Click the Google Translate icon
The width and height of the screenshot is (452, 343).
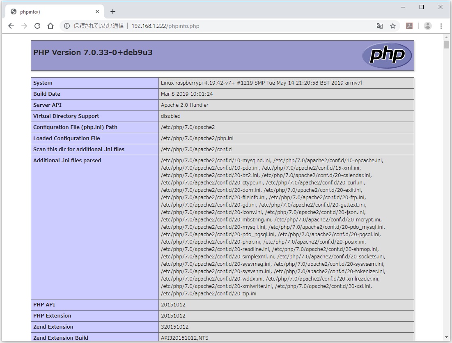(x=380, y=26)
